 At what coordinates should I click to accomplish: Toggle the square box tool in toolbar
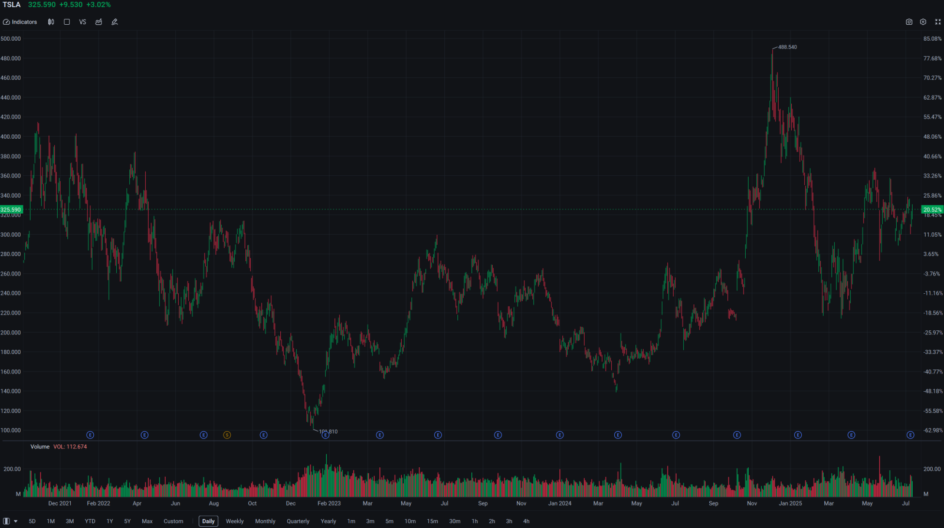[67, 22]
